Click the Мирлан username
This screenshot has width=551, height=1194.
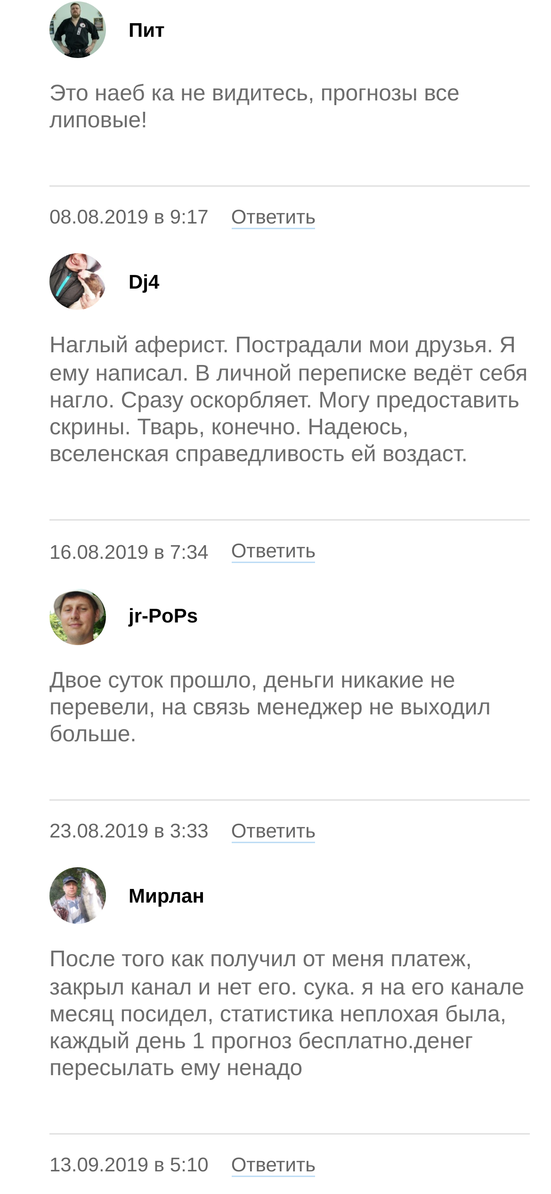[x=166, y=896]
